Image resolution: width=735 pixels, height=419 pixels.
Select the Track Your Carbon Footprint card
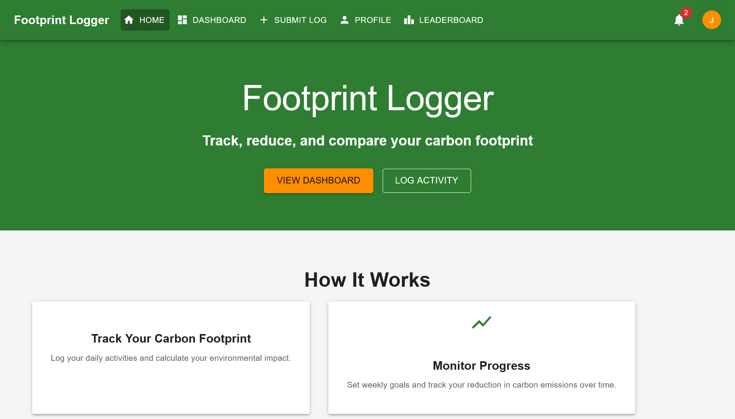pyautogui.click(x=171, y=357)
